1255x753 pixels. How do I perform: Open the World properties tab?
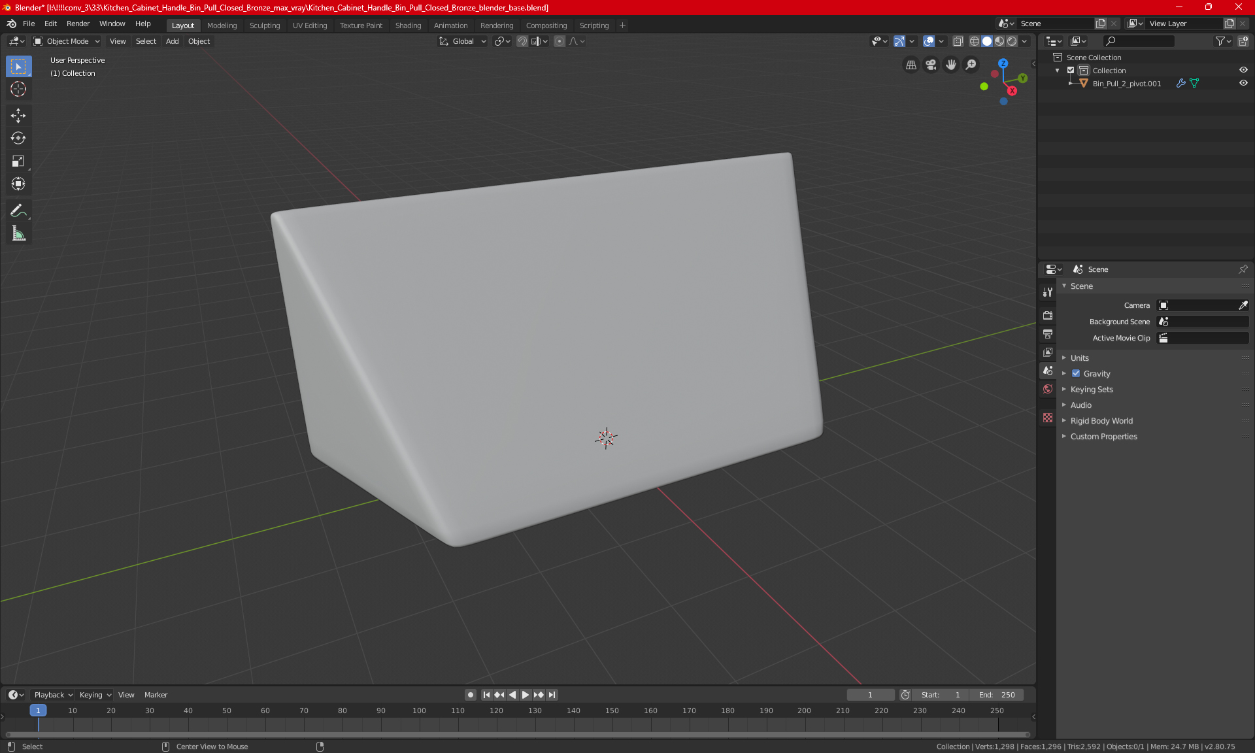click(x=1048, y=389)
